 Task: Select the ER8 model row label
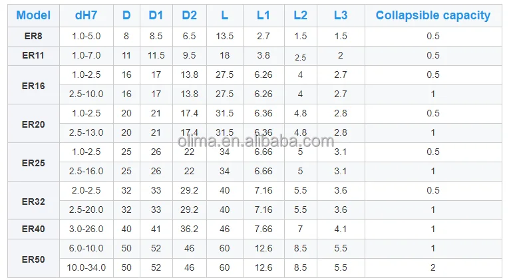pyautogui.click(x=33, y=36)
